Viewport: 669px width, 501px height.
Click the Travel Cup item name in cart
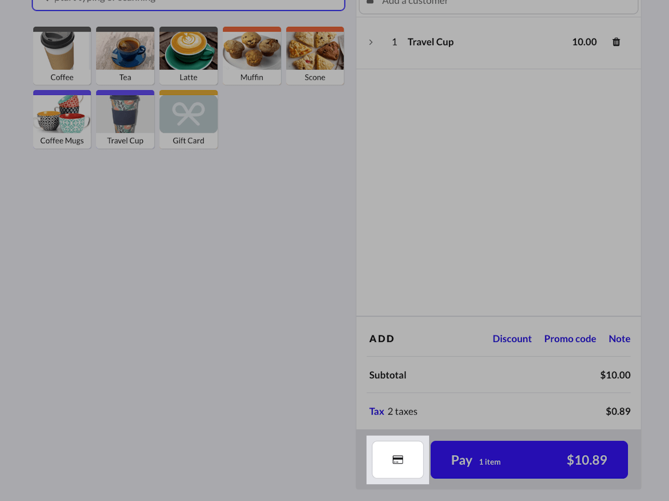click(431, 42)
